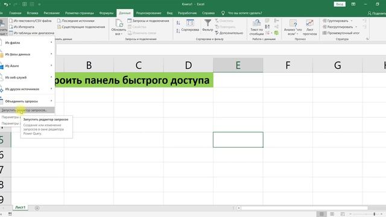
Task: Select column F header
Action: 288,65
